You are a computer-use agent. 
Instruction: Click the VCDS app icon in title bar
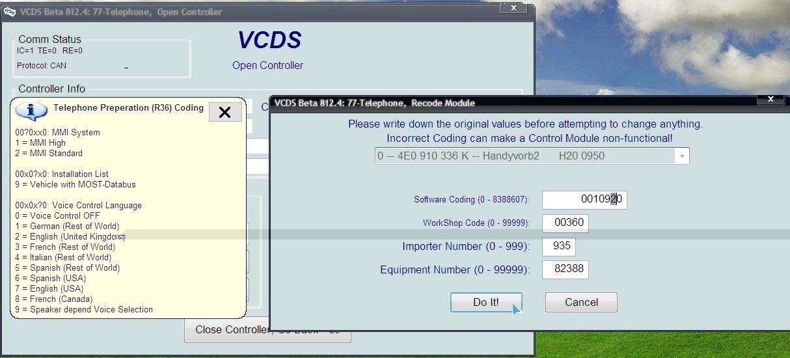[x=9, y=12]
